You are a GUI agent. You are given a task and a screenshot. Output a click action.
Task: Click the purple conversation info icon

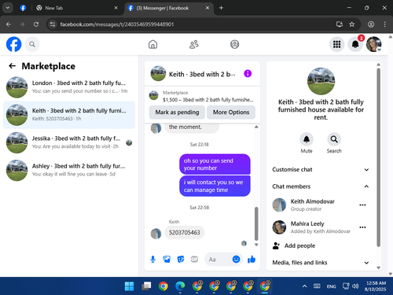[248, 74]
